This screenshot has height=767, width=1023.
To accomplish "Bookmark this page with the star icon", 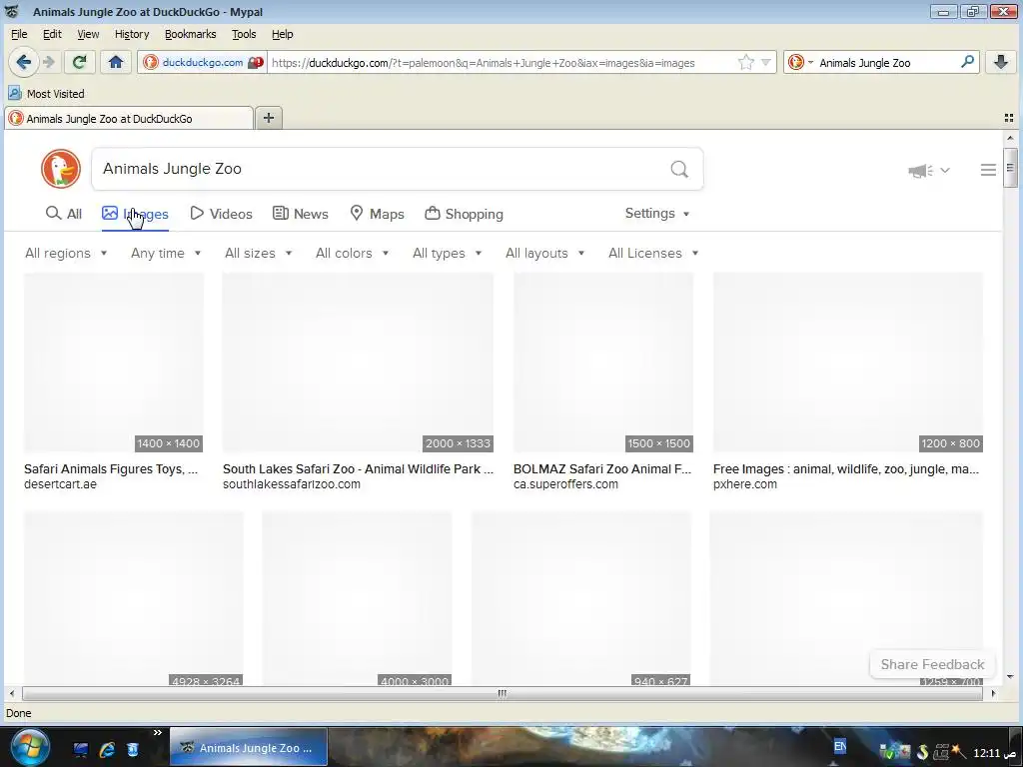I will 745,62.
